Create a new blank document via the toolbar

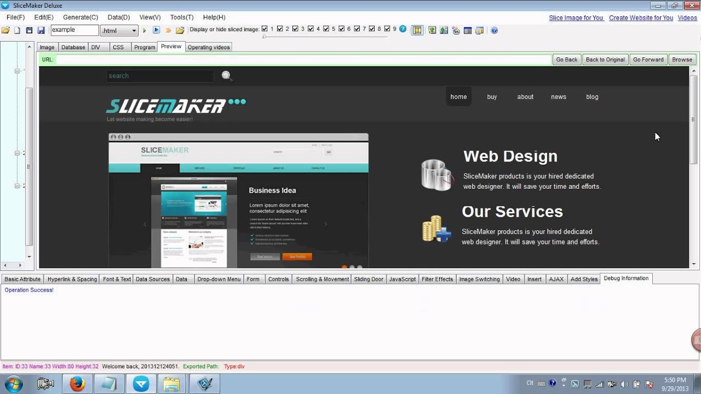click(x=17, y=30)
